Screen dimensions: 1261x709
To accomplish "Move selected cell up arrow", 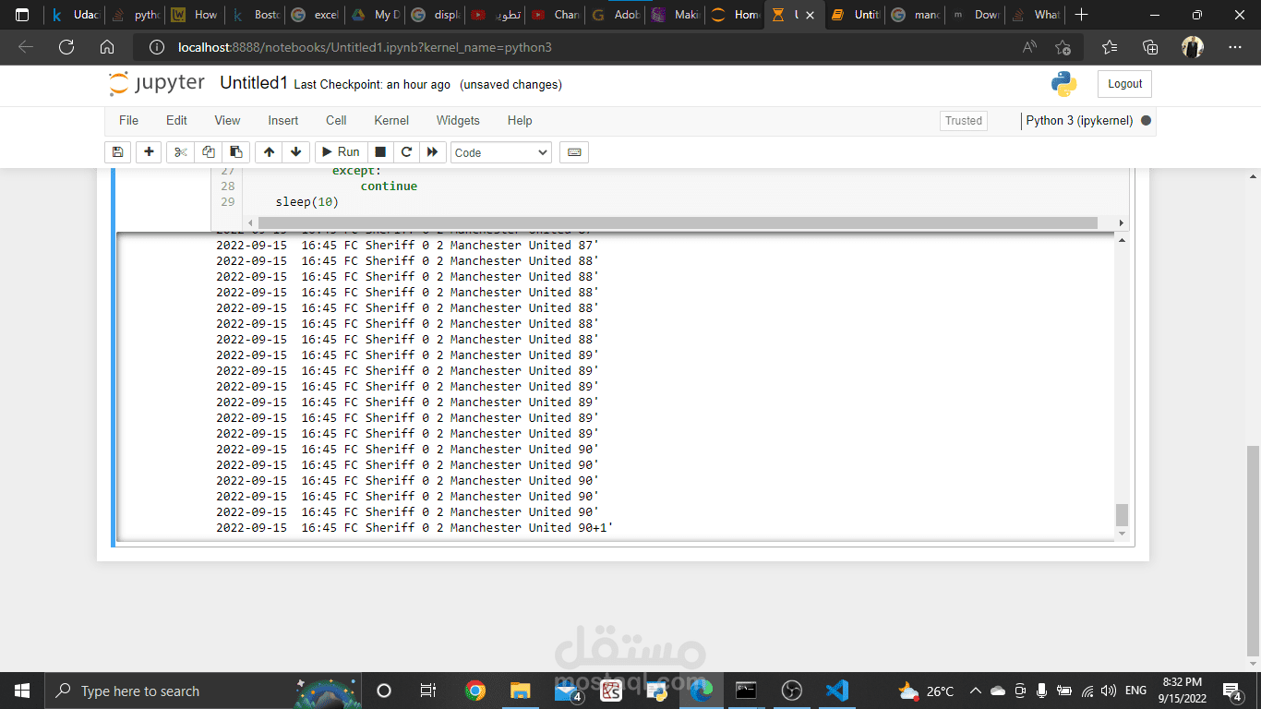I will pos(269,152).
